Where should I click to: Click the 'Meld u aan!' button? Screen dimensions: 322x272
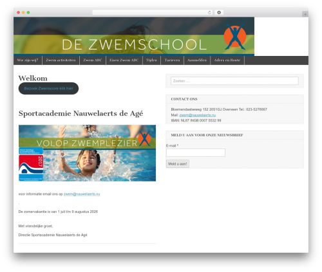[178, 164]
